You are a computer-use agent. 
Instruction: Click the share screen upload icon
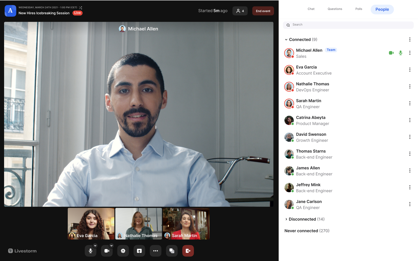(139, 251)
